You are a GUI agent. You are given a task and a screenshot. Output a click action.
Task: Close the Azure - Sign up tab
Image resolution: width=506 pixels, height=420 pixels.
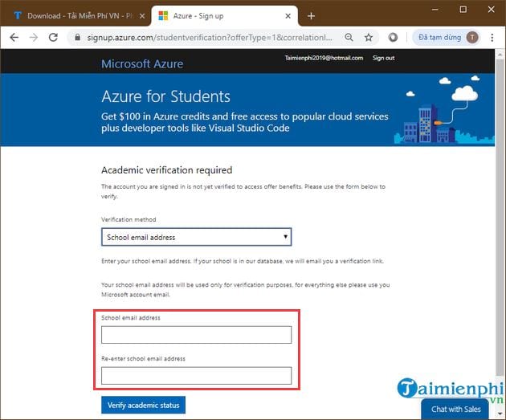click(x=288, y=16)
